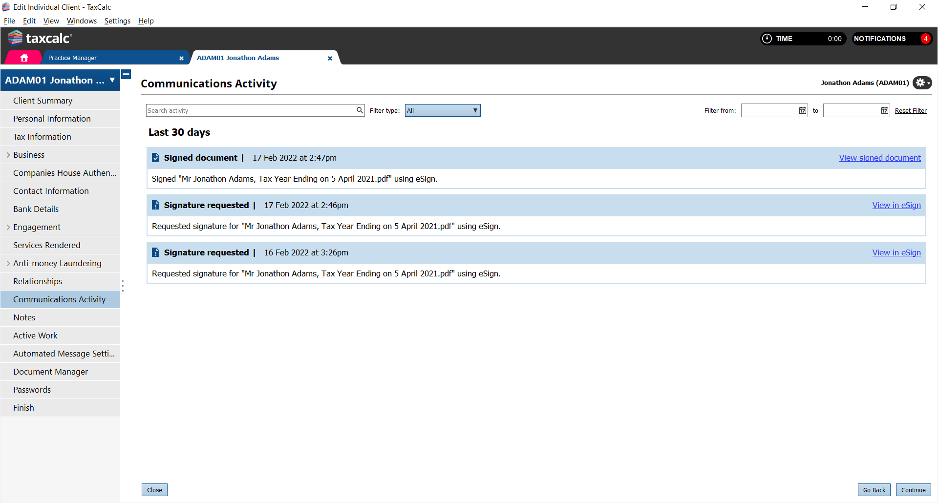Close the ADAM01 Jonathon Adams tab

pyautogui.click(x=330, y=58)
